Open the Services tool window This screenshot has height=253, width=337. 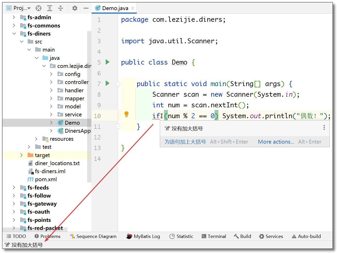271,236
